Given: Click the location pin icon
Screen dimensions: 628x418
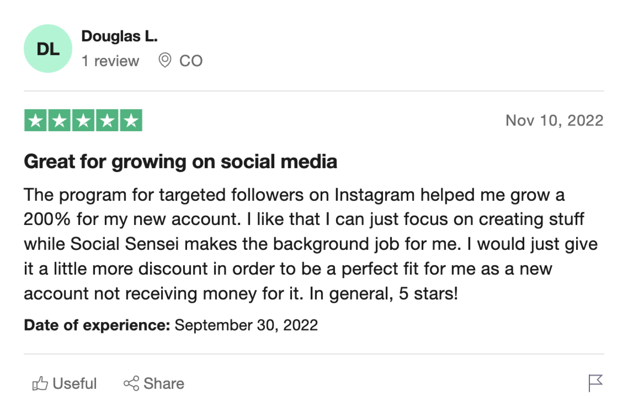Looking at the screenshot, I should (x=165, y=61).
